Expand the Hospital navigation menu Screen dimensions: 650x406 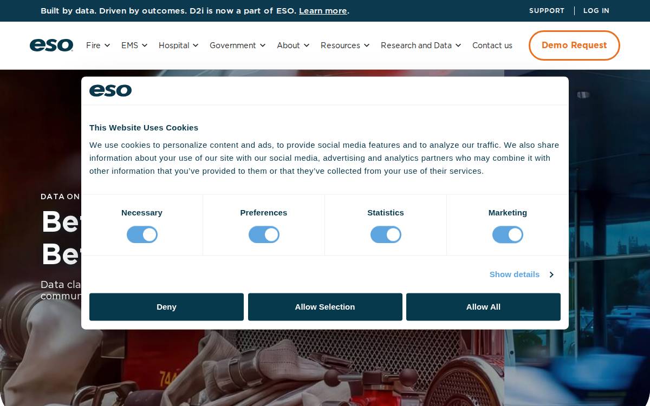coord(179,45)
